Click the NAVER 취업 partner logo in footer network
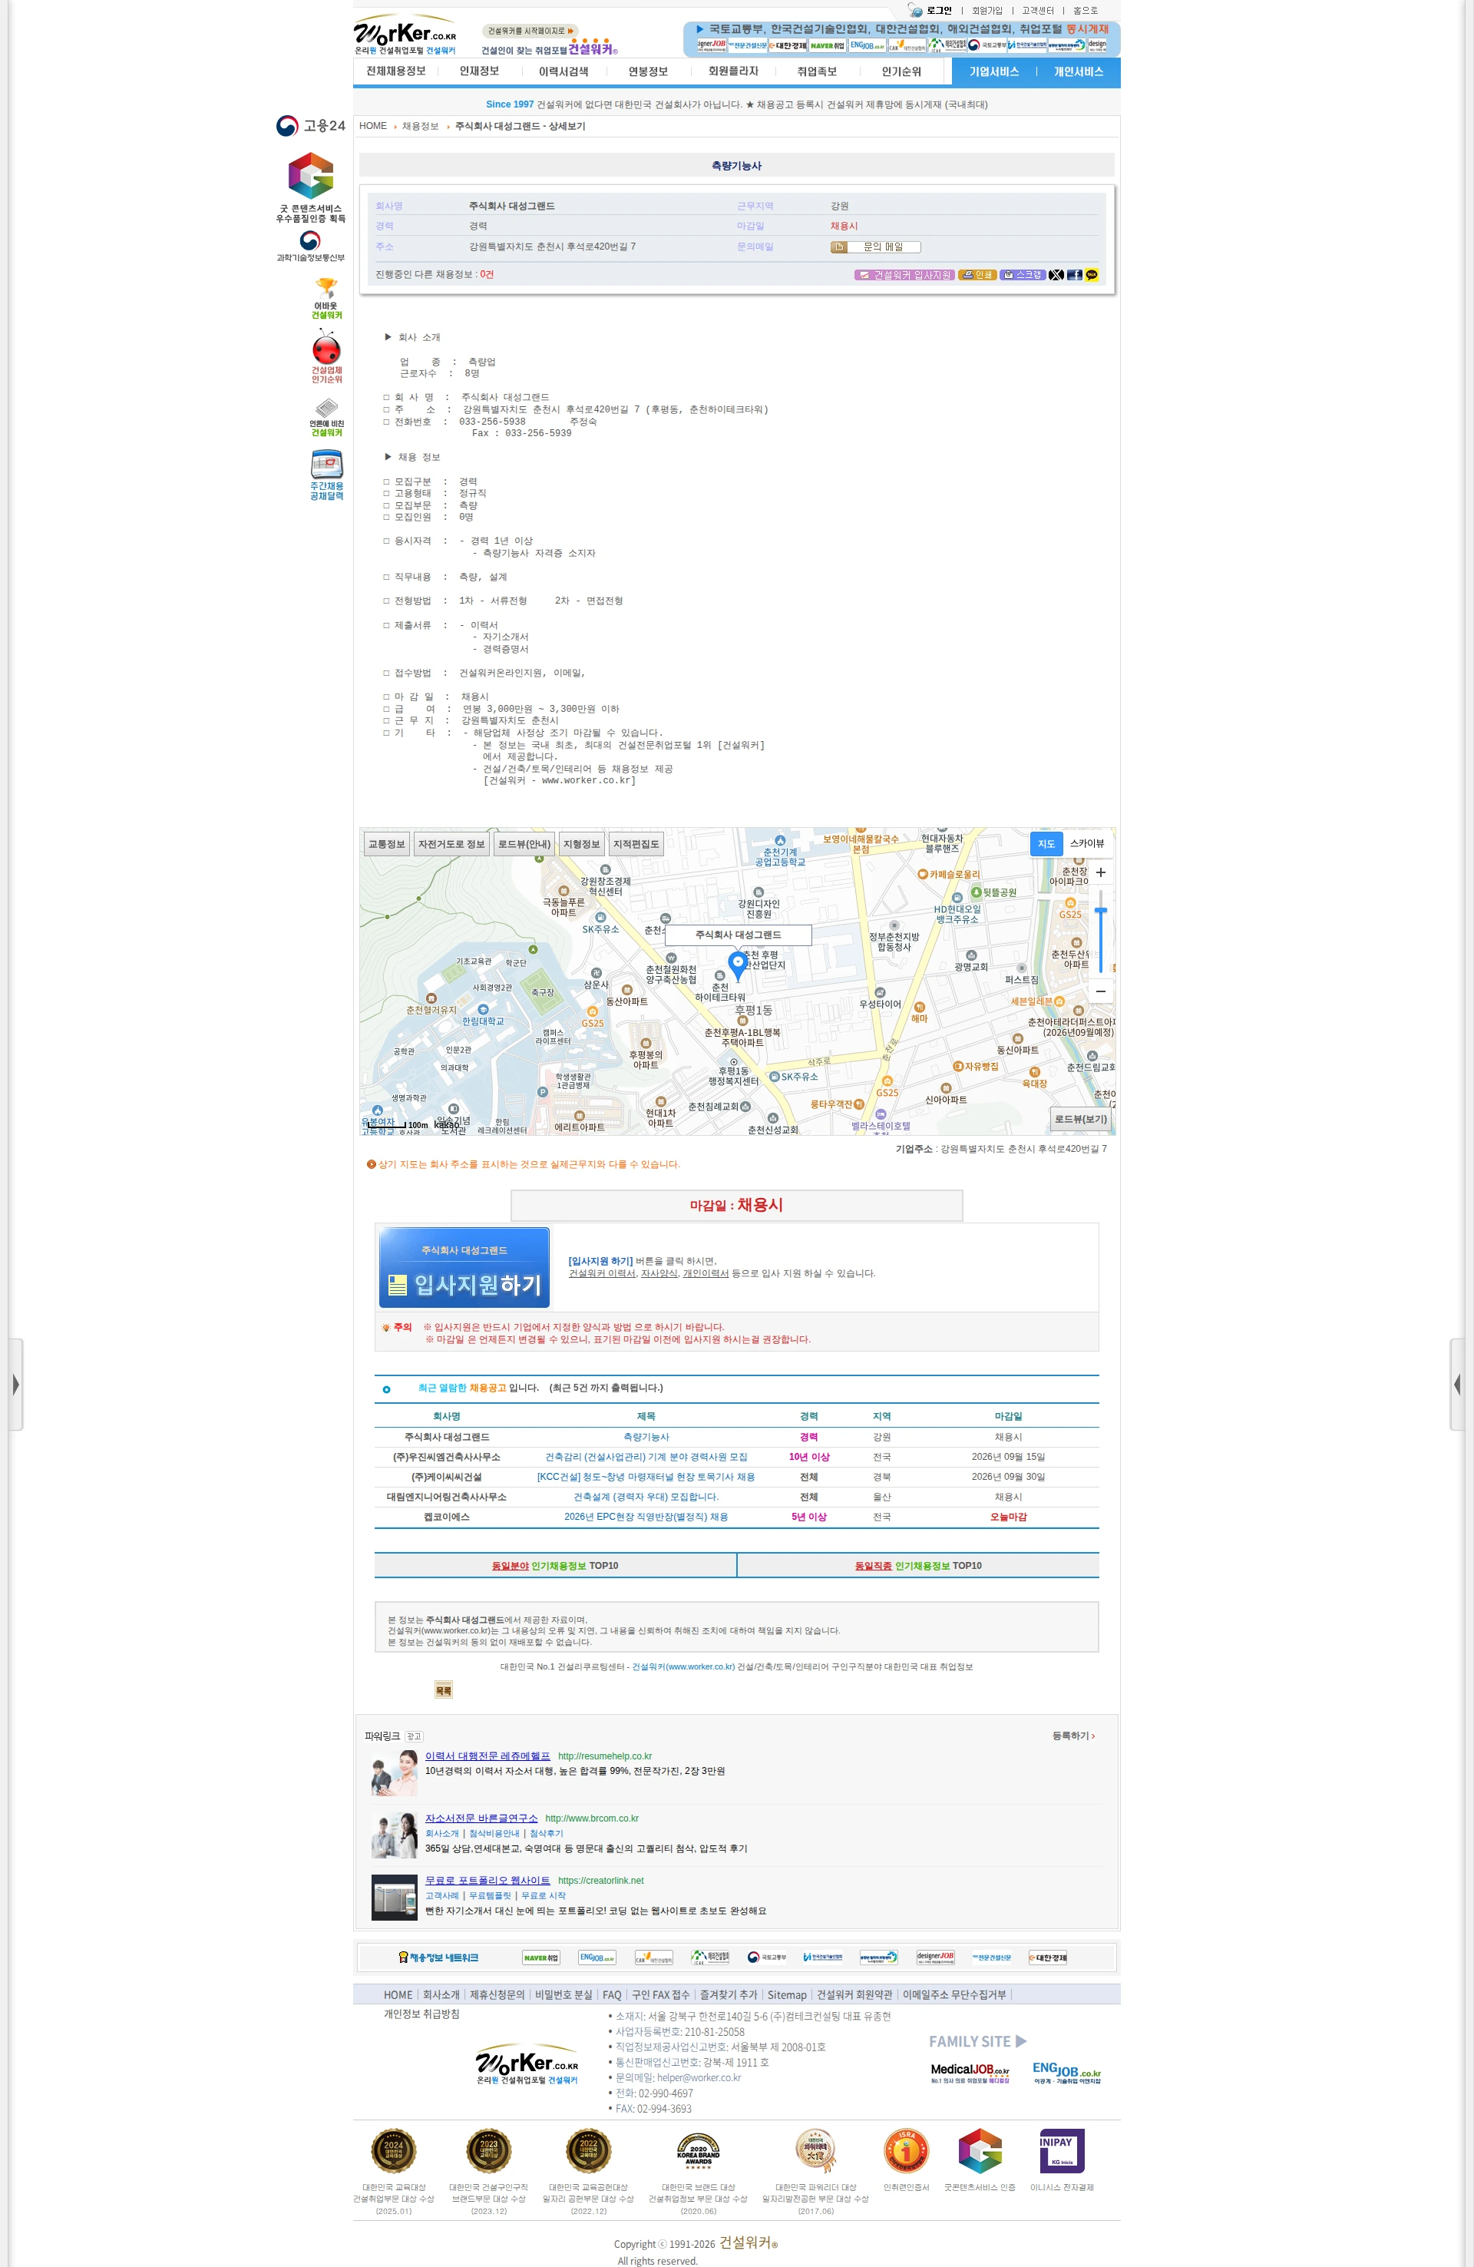This screenshot has height=2267, width=1474. 540,1958
